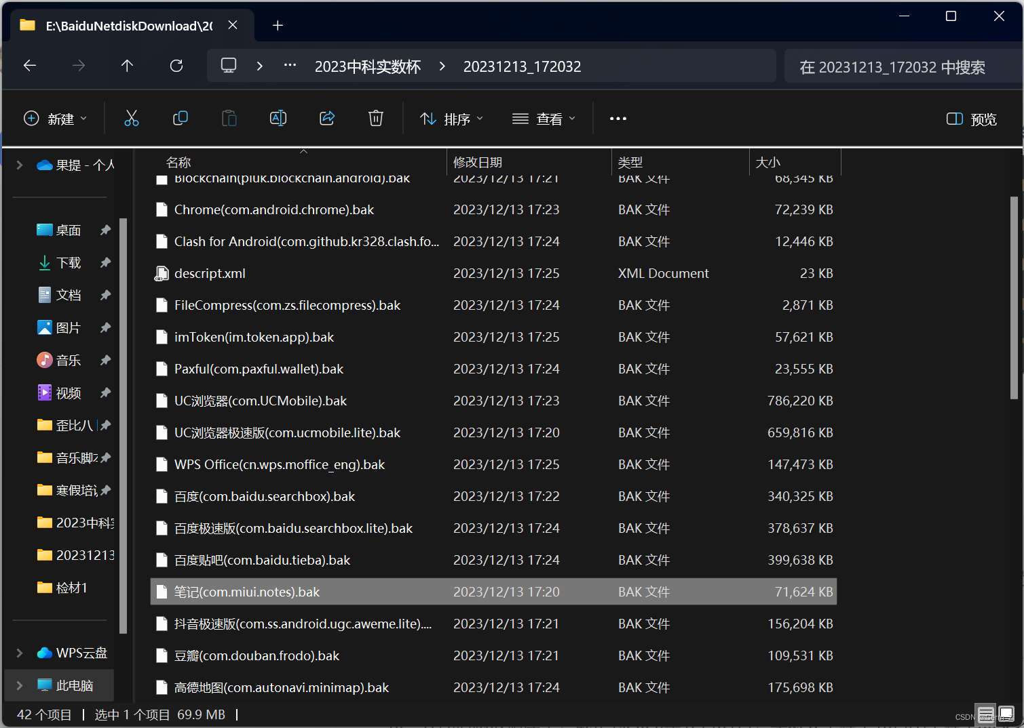Click the sidebar vertical scrollbar
The image size is (1024, 728).
tap(123, 426)
